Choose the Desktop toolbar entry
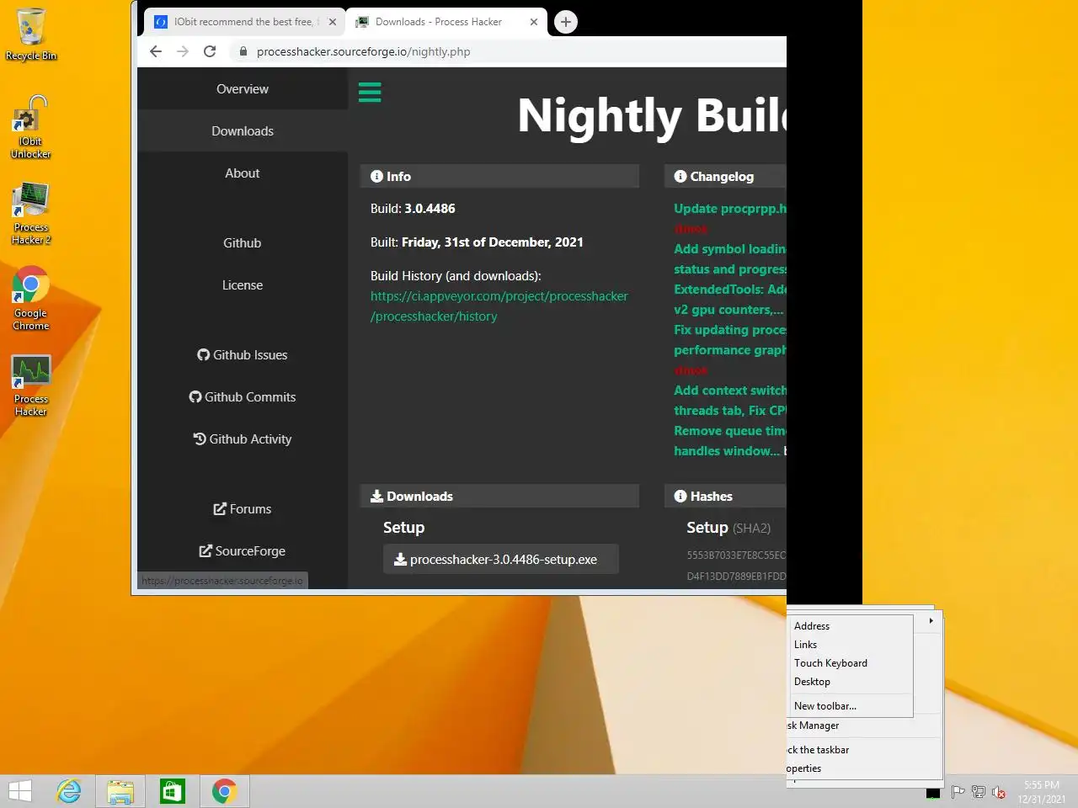The width and height of the screenshot is (1078, 808). (851, 681)
